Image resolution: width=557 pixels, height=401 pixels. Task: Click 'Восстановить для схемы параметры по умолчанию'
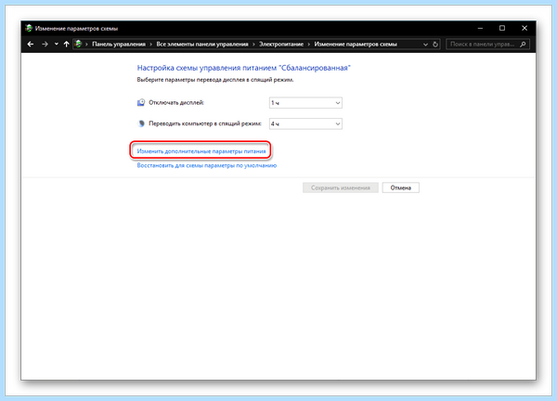point(207,165)
